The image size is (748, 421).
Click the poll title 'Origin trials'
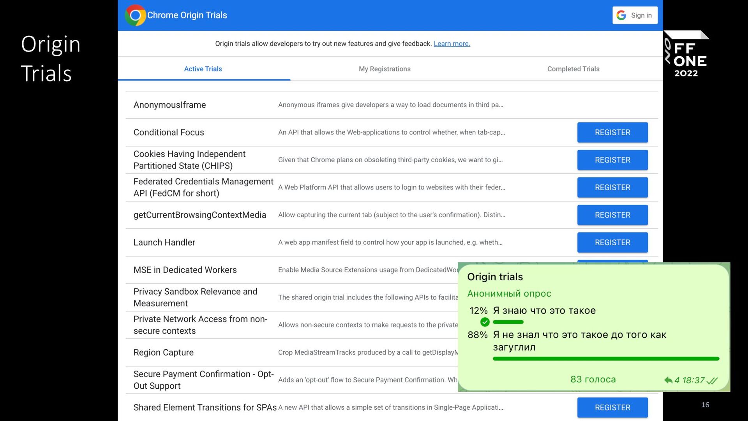(x=495, y=277)
